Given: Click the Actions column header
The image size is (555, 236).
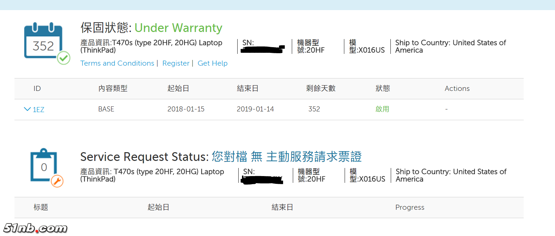Looking at the screenshot, I should (x=457, y=89).
